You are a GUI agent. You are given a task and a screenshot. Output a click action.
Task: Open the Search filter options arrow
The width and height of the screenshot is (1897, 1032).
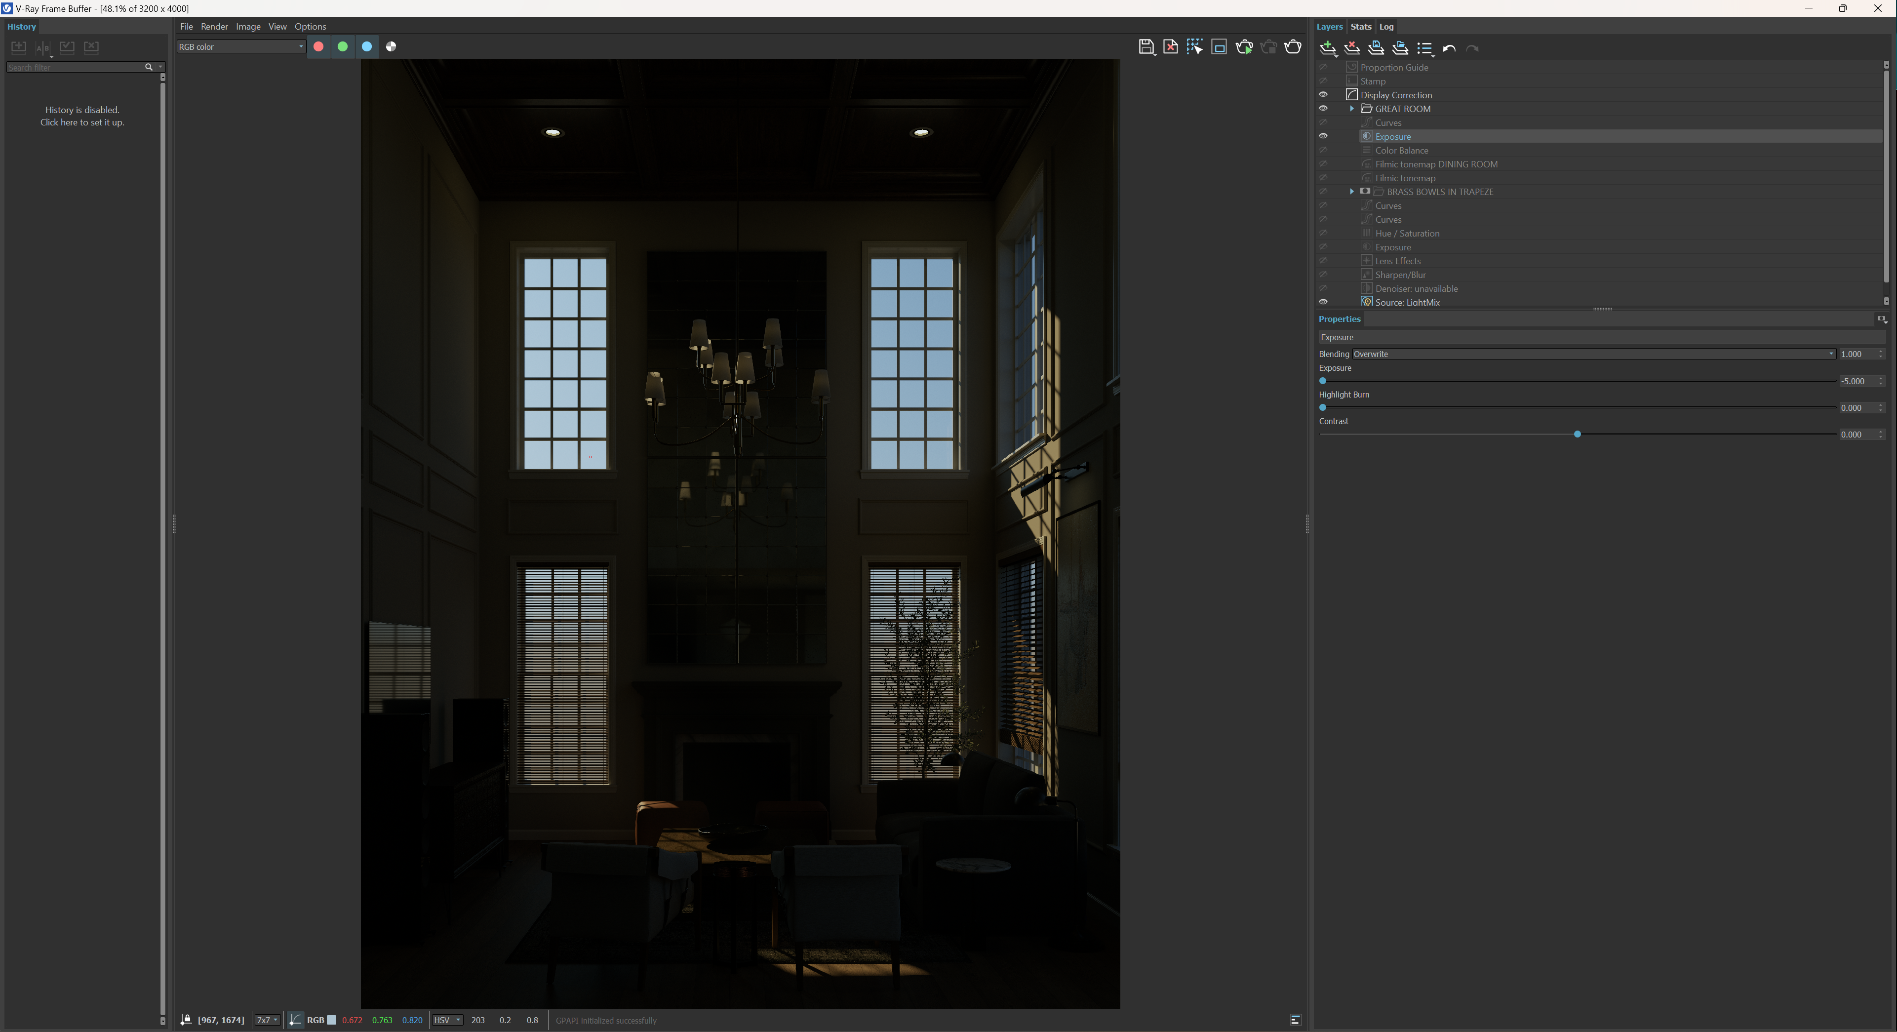click(x=160, y=67)
